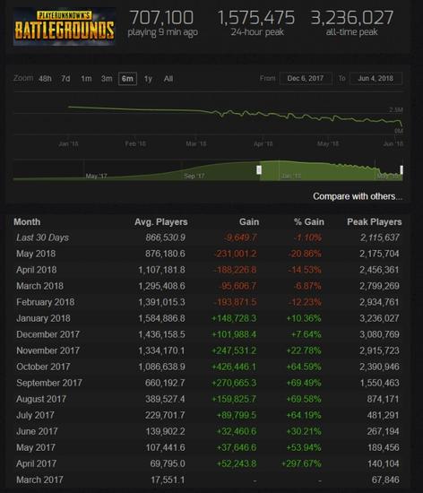Screen dimensions: 423x493
Task: Click average players value 866,530.9
Action: click(165, 238)
